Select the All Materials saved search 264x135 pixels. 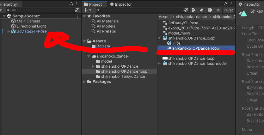pyautogui.click(x=107, y=21)
